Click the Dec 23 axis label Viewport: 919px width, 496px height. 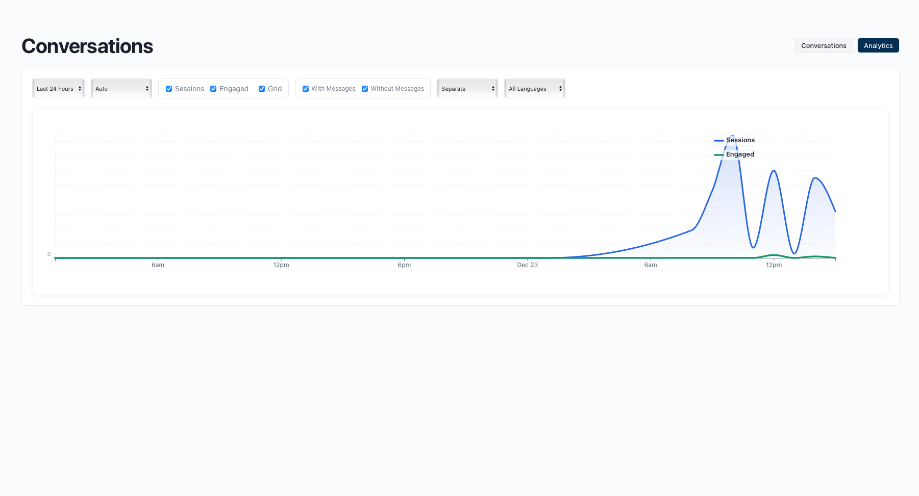[x=527, y=265]
